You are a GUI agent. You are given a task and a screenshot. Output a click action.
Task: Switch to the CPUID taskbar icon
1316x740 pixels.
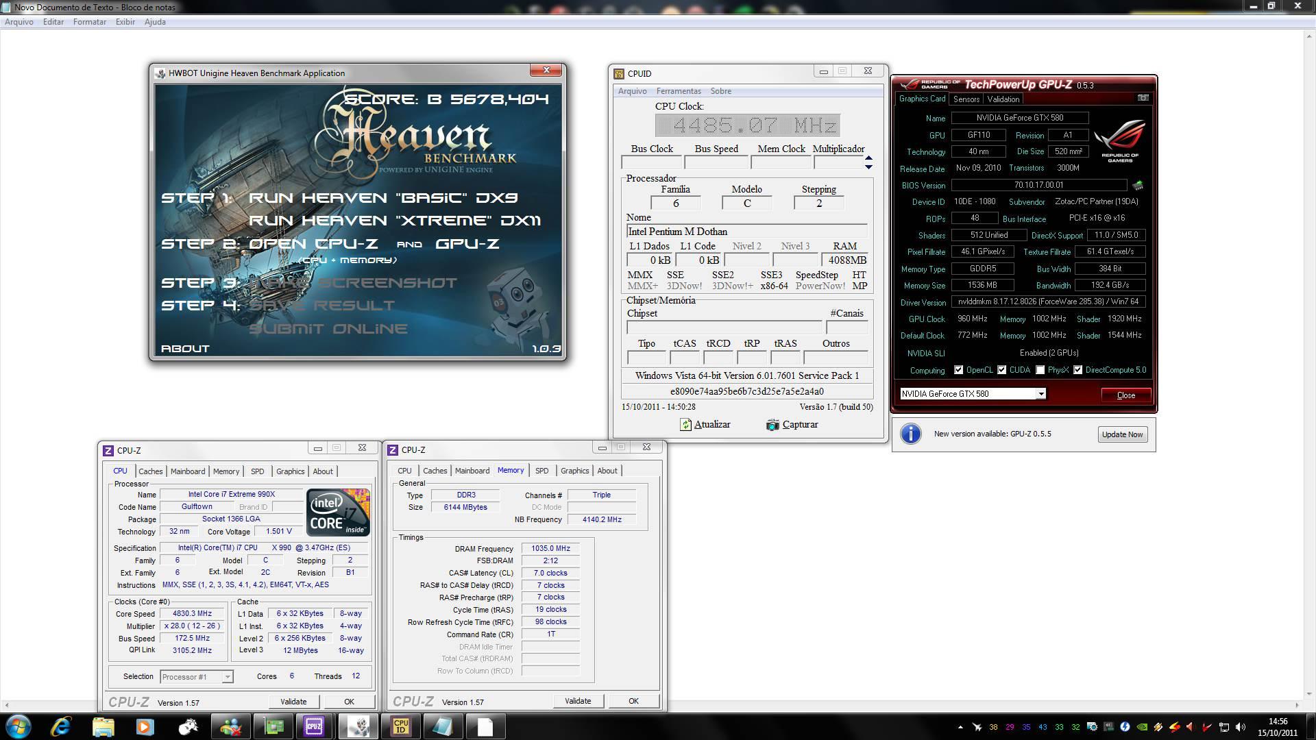pyautogui.click(x=401, y=726)
